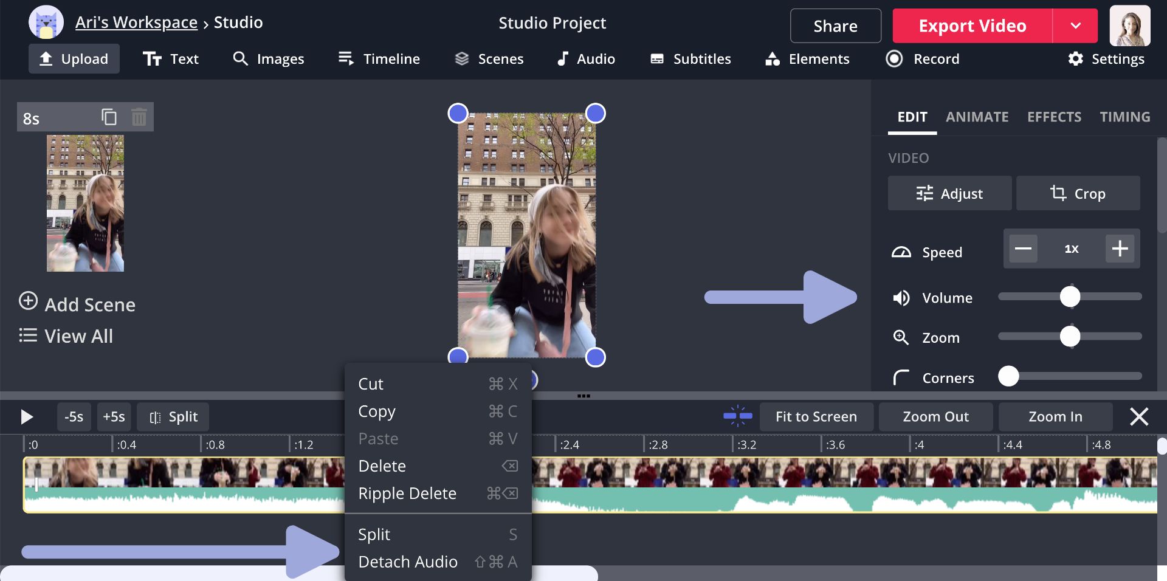Open Ari's Workspace link
The height and width of the screenshot is (581, 1167).
click(136, 22)
